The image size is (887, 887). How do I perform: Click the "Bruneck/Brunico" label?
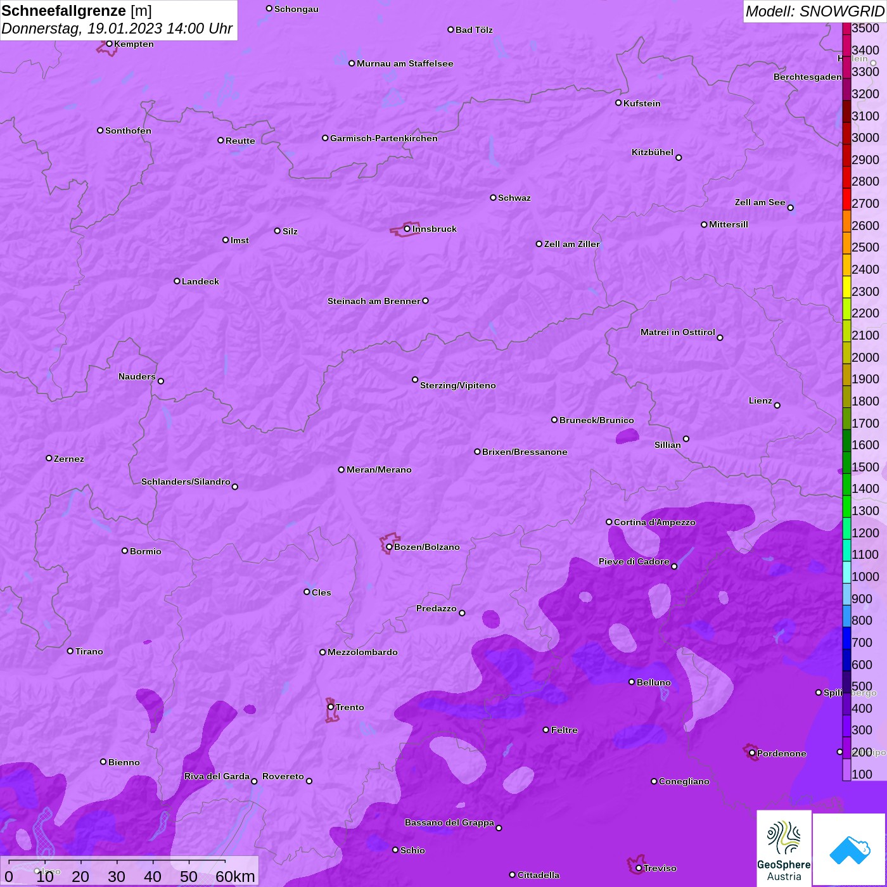pos(597,420)
